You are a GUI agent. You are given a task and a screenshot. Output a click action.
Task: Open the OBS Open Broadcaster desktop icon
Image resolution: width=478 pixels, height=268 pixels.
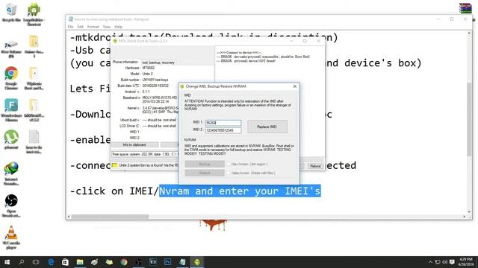click(x=11, y=205)
